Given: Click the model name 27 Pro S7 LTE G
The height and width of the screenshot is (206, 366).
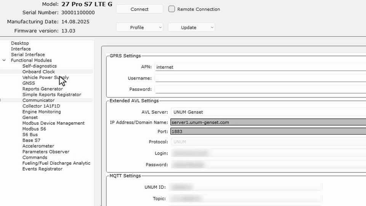Looking at the screenshot, I should [x=87, y=4].
